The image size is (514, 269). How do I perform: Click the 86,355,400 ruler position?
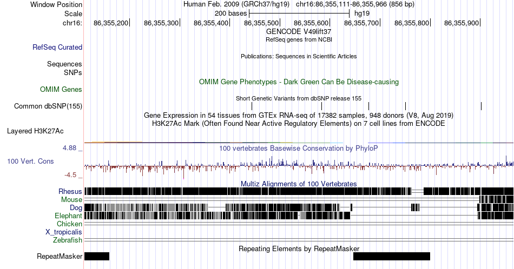[211, 23]
